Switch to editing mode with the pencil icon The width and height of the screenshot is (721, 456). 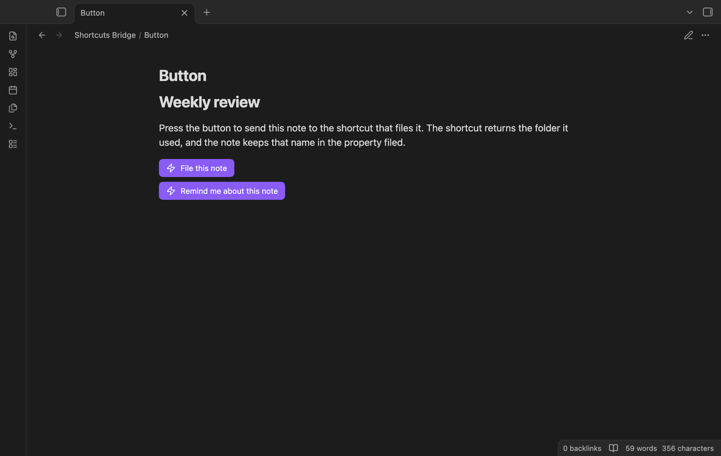[x=689, y=35]
